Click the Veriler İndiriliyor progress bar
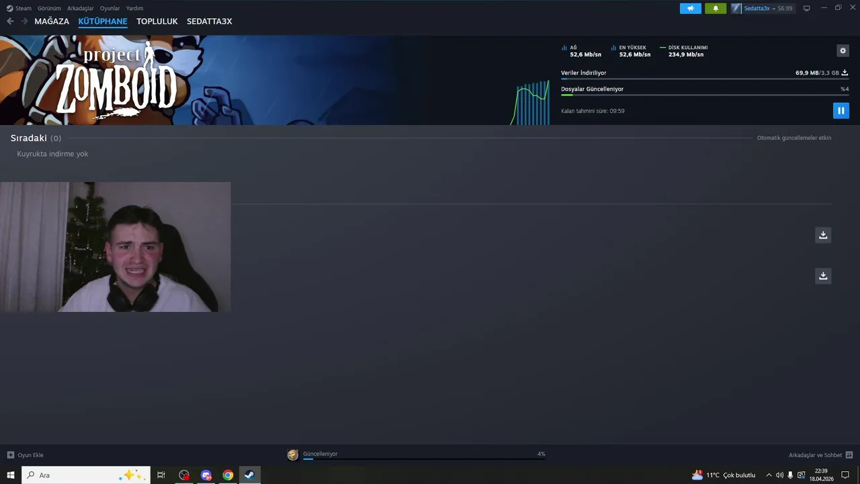Viewport: 860px width, 484px height. [705, 79]
